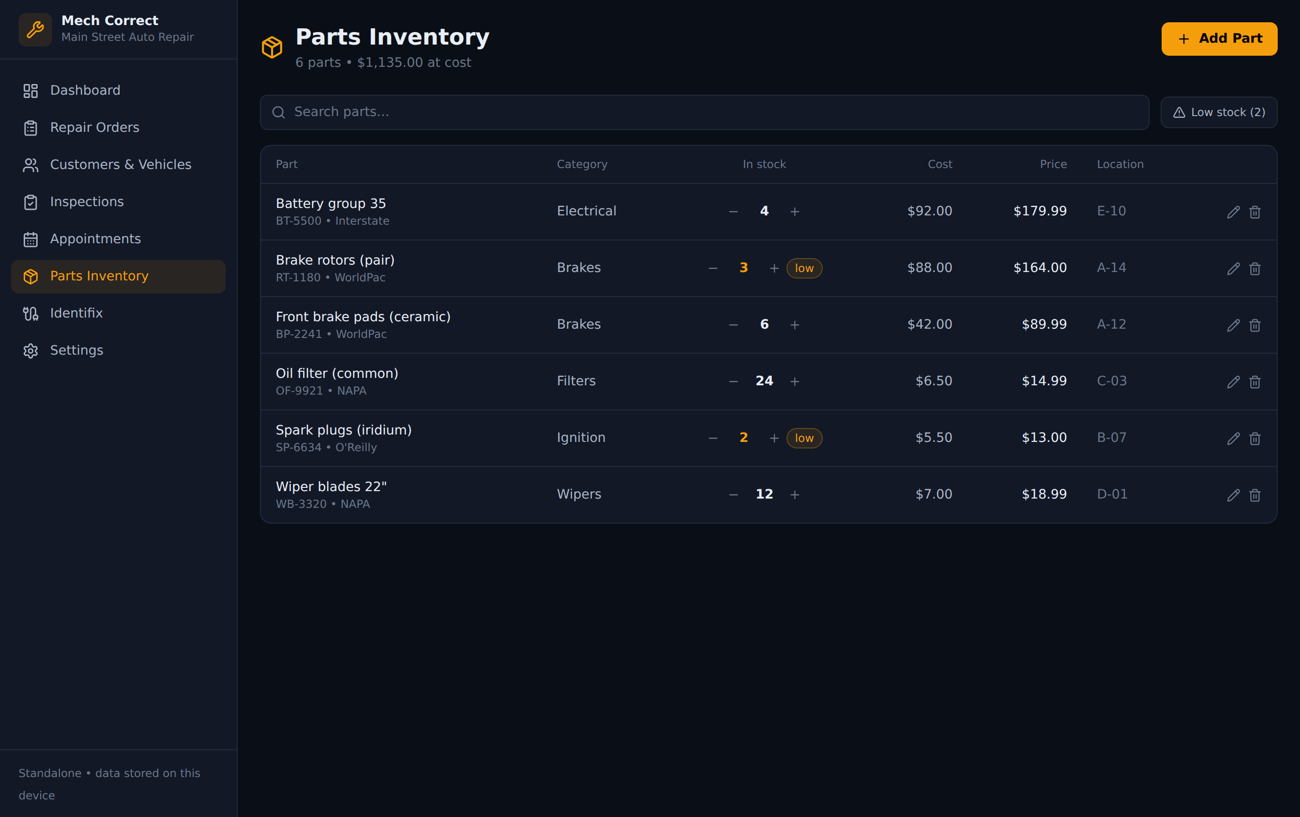Focus the Search parts field
Image resolution: width=1300 pixels, height=817 pixels.
[x=704, y=112]
